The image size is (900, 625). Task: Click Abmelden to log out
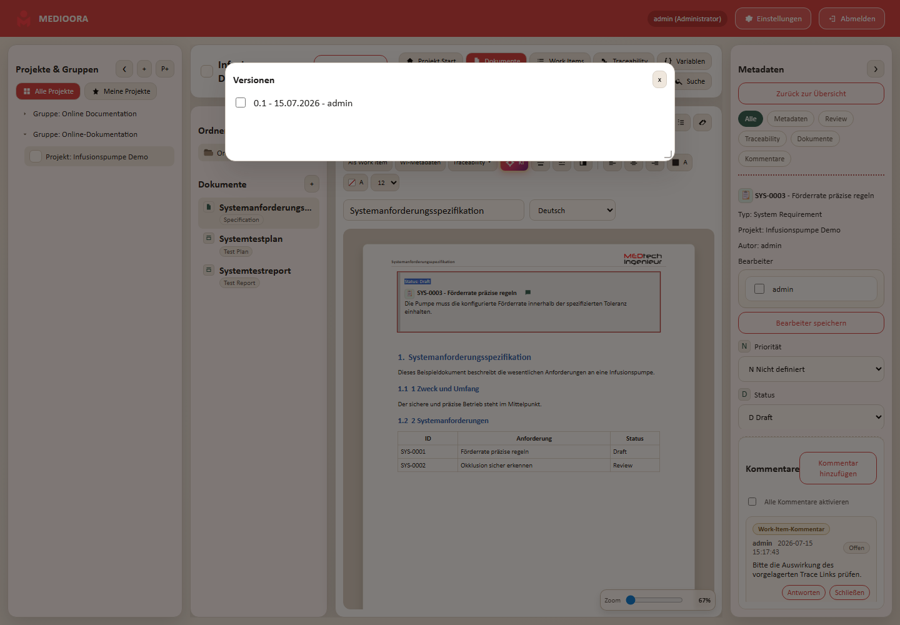tap(852, 19)
